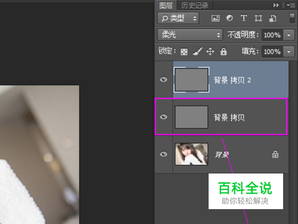298x224 pixels.
Task: Select the 背景 layer name
Action: [x=222, y=154]
